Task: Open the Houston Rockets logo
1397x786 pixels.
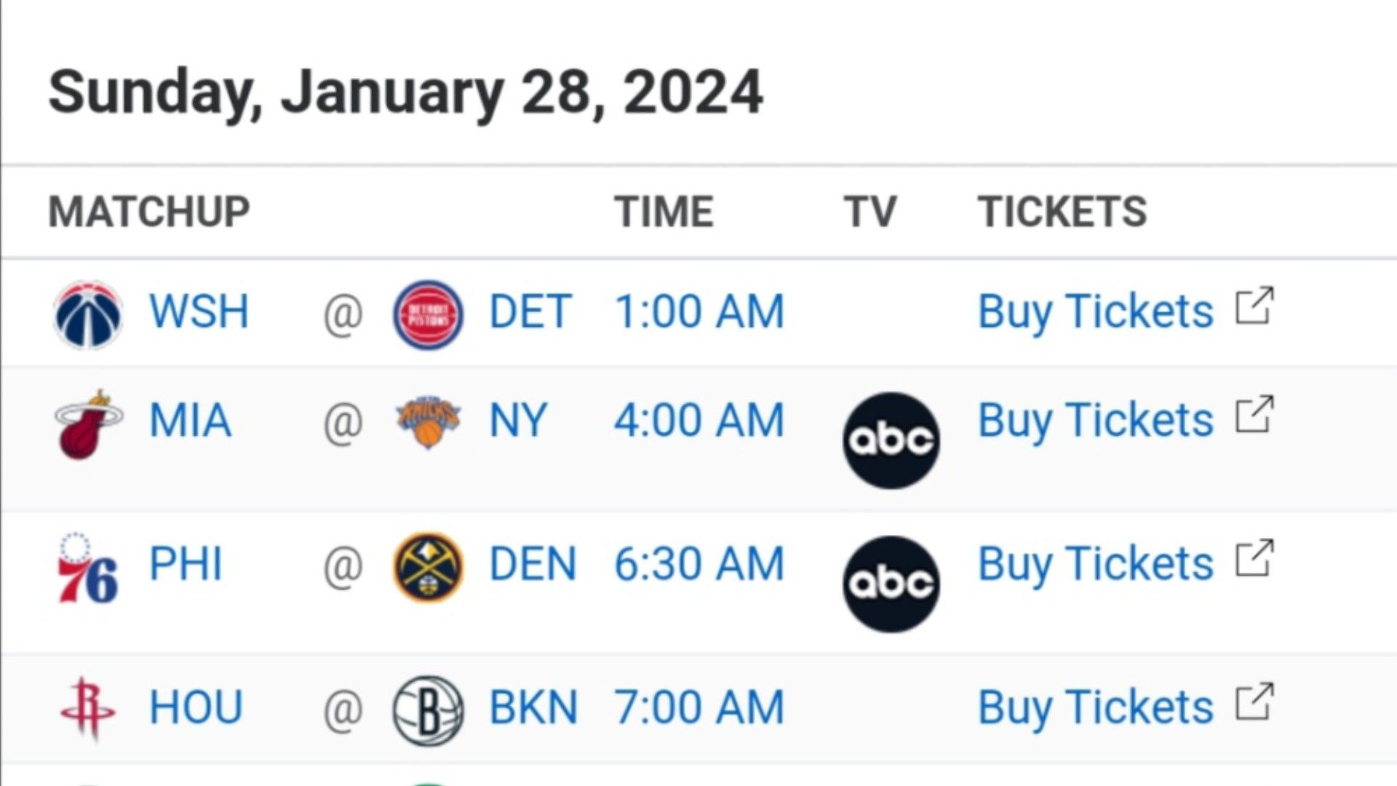Action: pos(88,708)
